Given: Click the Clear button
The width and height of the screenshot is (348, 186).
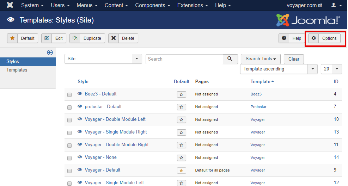Looking at the screenshot, I should pyautogui.click(x=294, y=59).
